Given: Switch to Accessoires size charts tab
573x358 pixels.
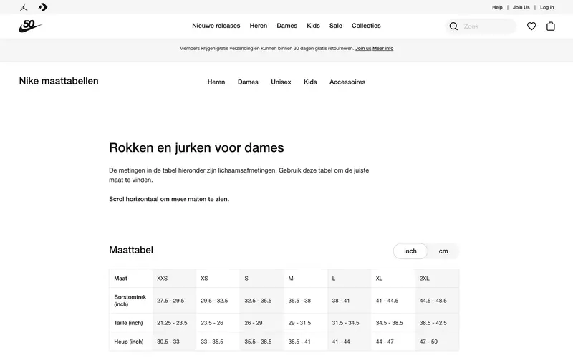Looking at the screenshot, I should point(347,82).
